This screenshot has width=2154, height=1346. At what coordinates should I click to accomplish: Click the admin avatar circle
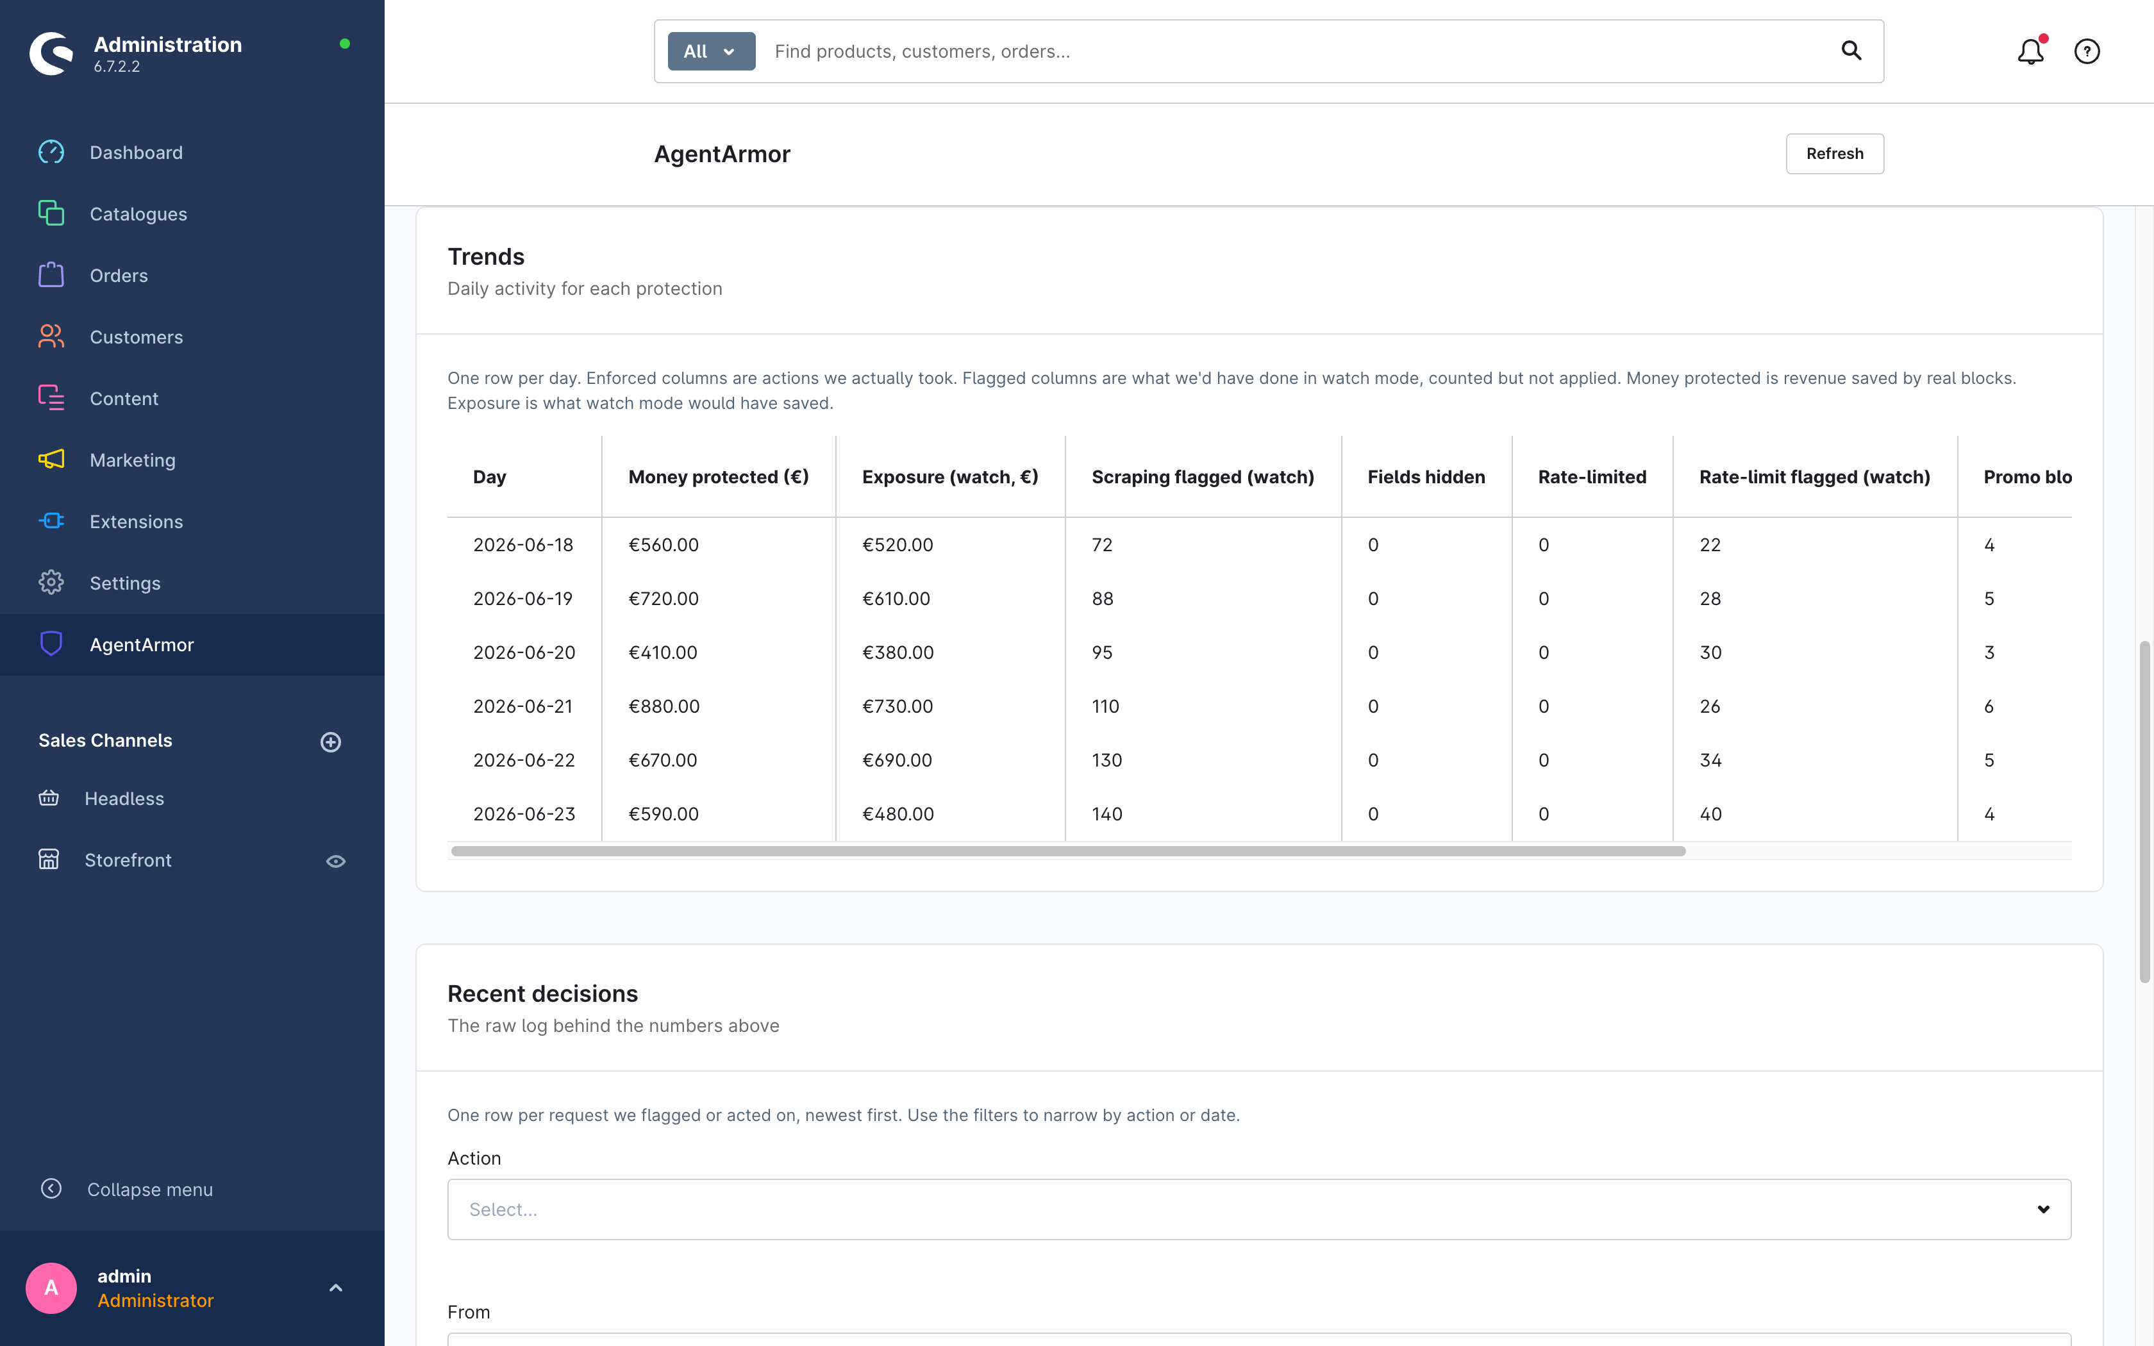(x=51, y=1288)
